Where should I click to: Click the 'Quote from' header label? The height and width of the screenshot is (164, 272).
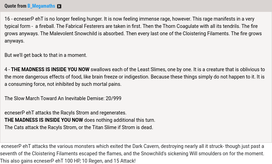click(15, 6)
